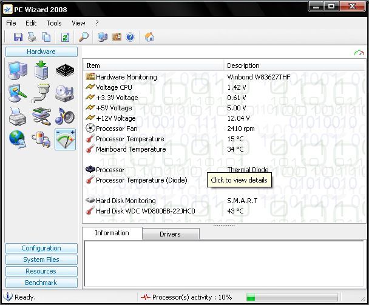Viewport: 369px width, 305px height.
Task: Select the Hardware Monitoring row
Action: 224,77
